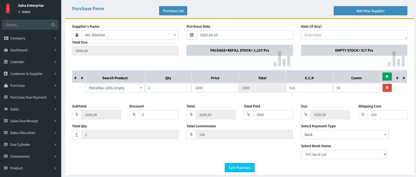Click the Customer & Supplier contact icon
416x177 pixels.
[x=6, y=74]
